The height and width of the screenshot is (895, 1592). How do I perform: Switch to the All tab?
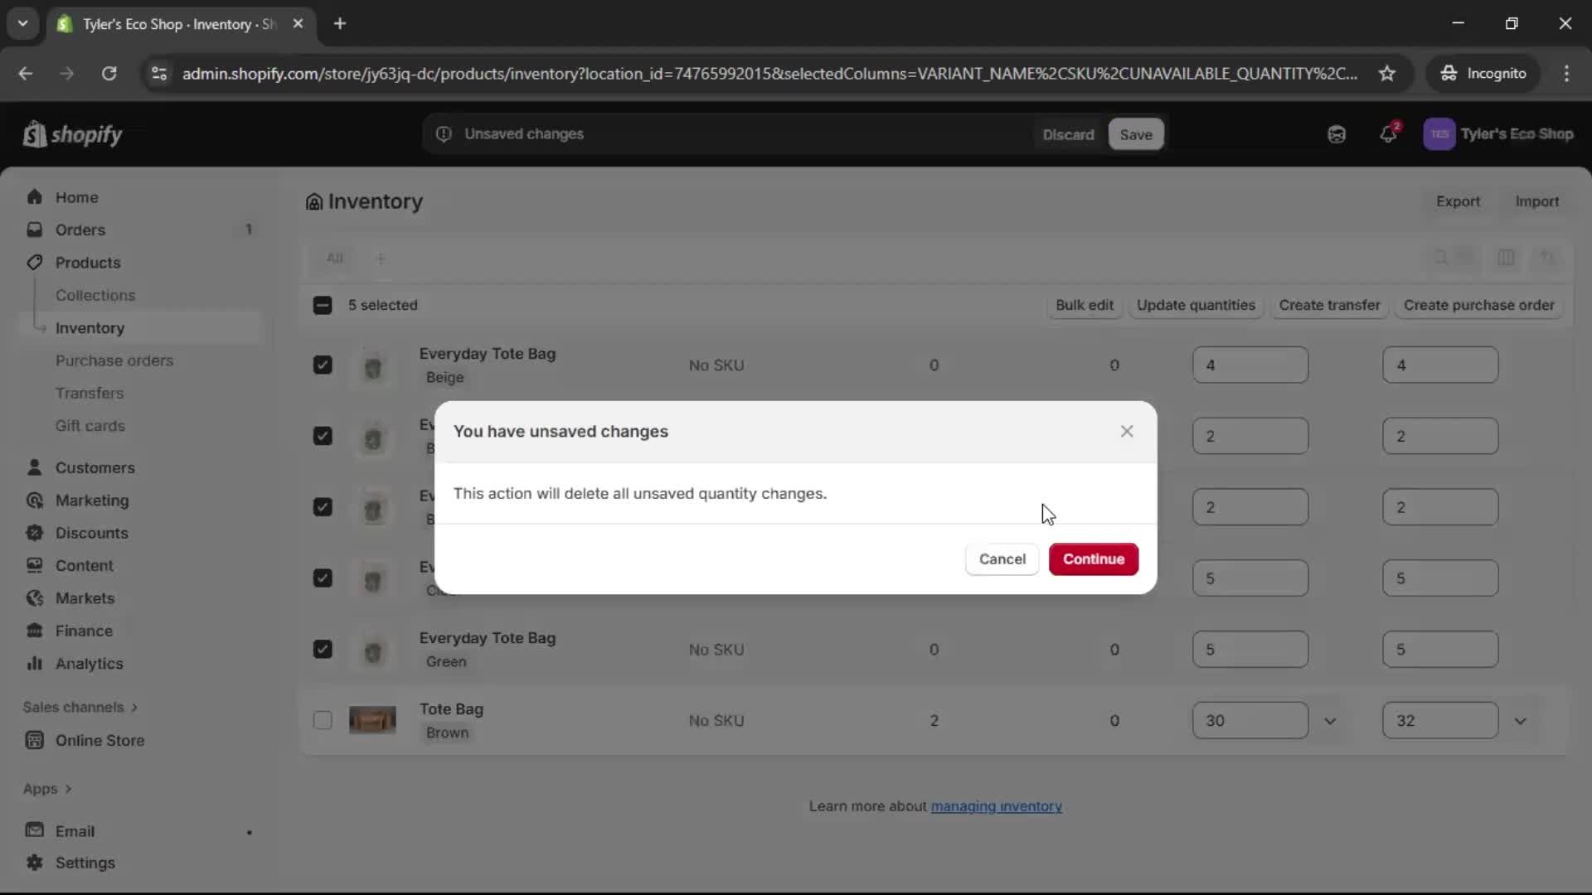click(335, 258)
